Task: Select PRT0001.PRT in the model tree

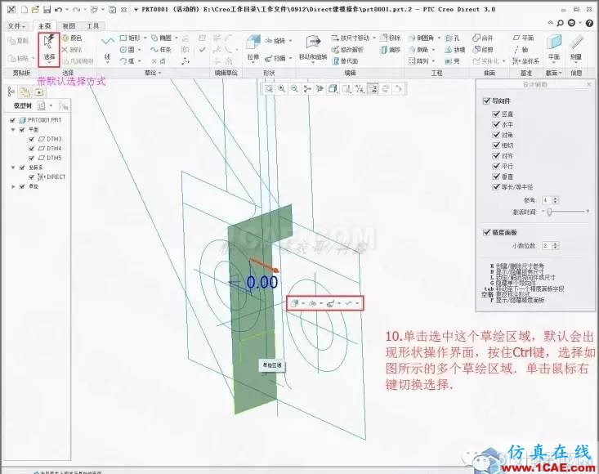Action: [41, 120]
